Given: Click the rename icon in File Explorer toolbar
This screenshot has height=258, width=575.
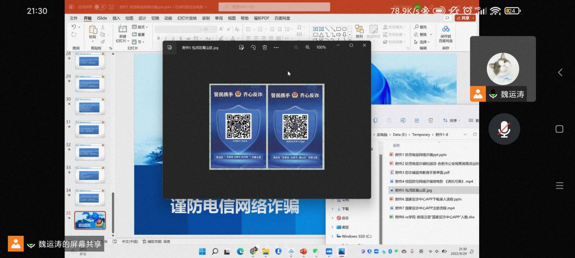Looking at the screenshot, I should (403, 120).
